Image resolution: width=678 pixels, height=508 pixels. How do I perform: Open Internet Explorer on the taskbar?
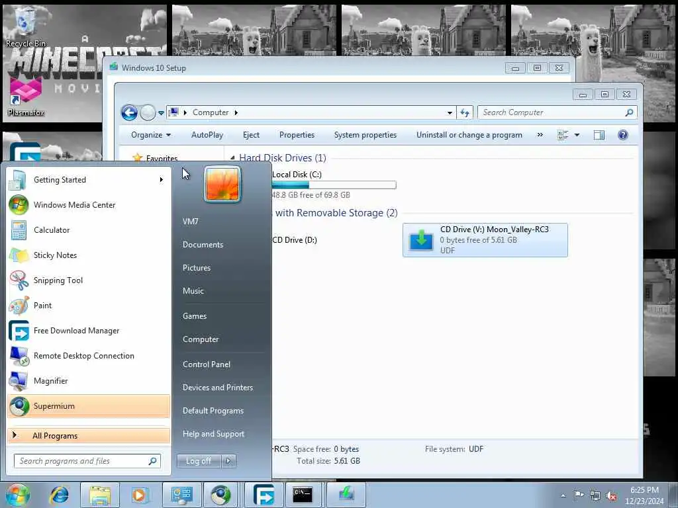59,495
